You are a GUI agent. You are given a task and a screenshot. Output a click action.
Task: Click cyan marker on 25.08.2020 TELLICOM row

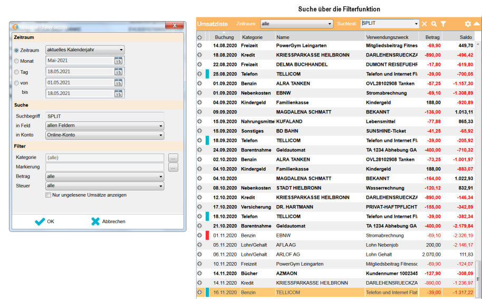[x=207, y=74]
